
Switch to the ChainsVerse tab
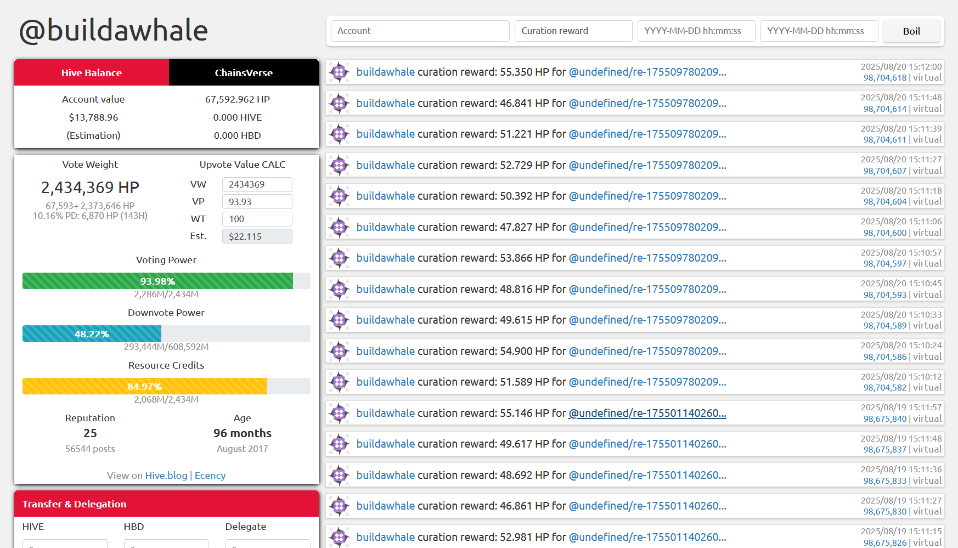tap(244, 72)
